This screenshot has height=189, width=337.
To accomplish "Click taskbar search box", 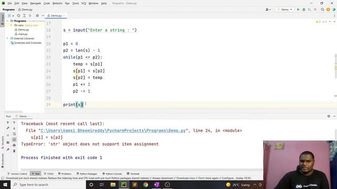I will coord(48,184).
